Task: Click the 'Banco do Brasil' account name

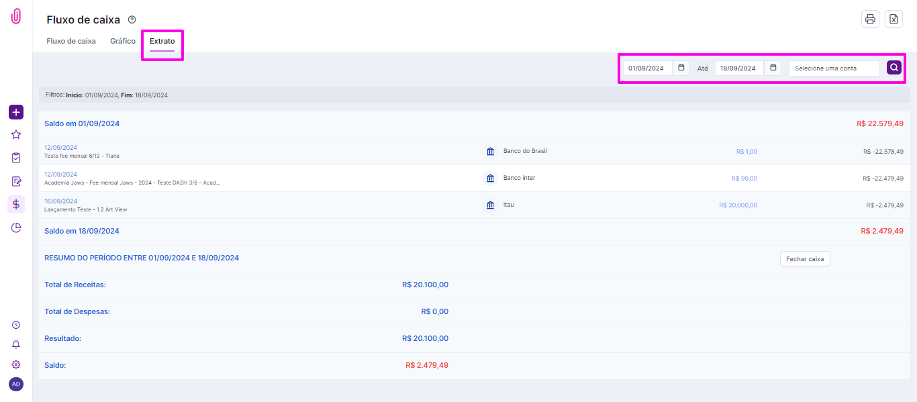Action: (525, 151)
